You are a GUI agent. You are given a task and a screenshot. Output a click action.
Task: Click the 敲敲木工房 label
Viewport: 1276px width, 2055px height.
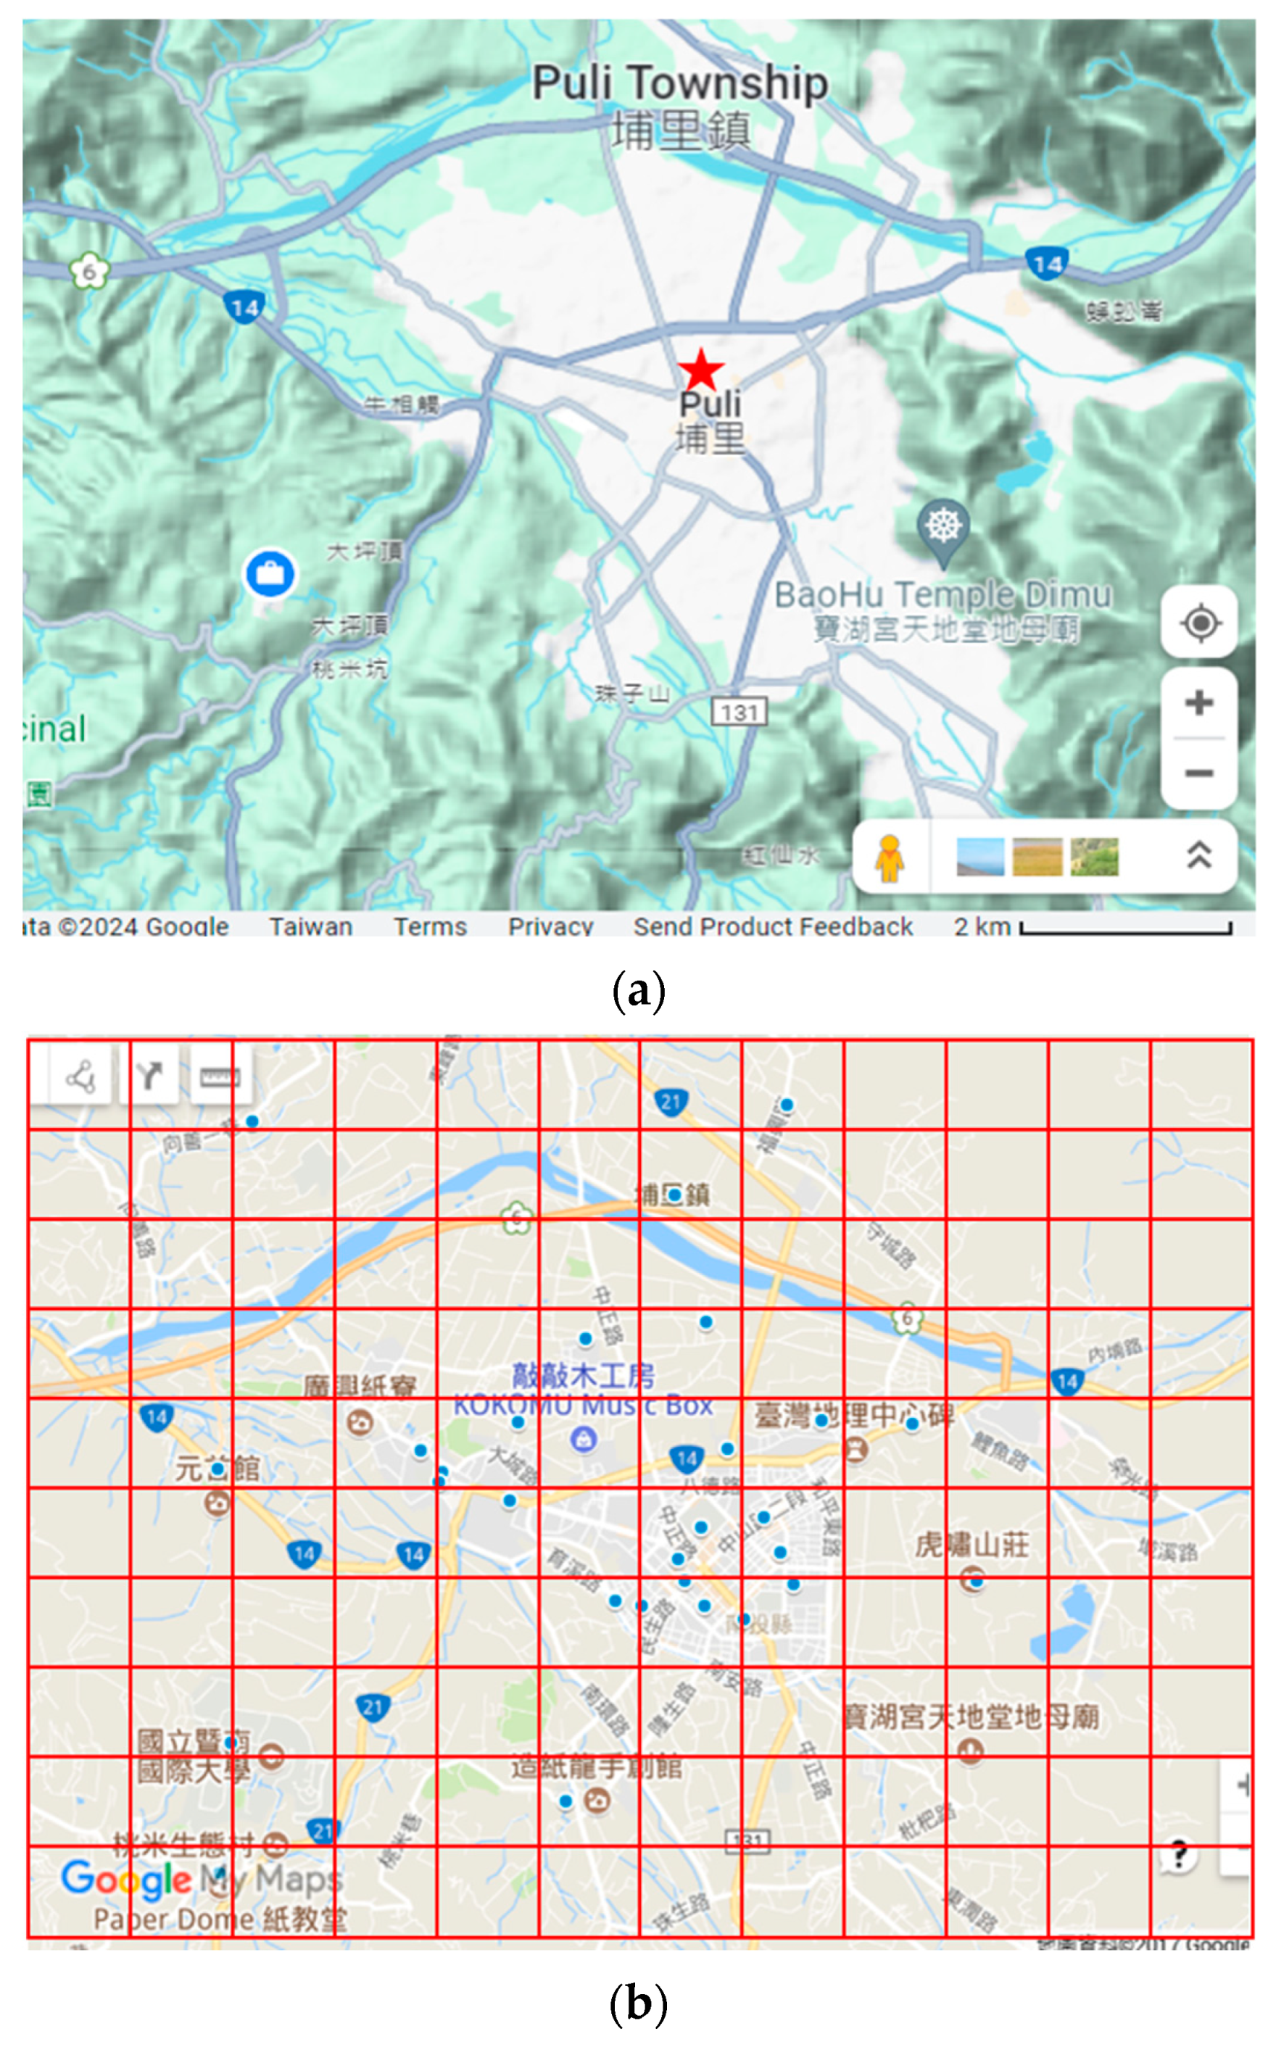(583, 1377)
